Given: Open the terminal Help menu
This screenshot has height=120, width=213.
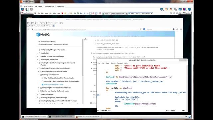Looking at the screenshot, I should click(126, 63).
